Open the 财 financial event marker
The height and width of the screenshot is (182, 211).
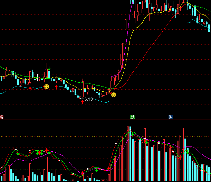click(171, 117)
